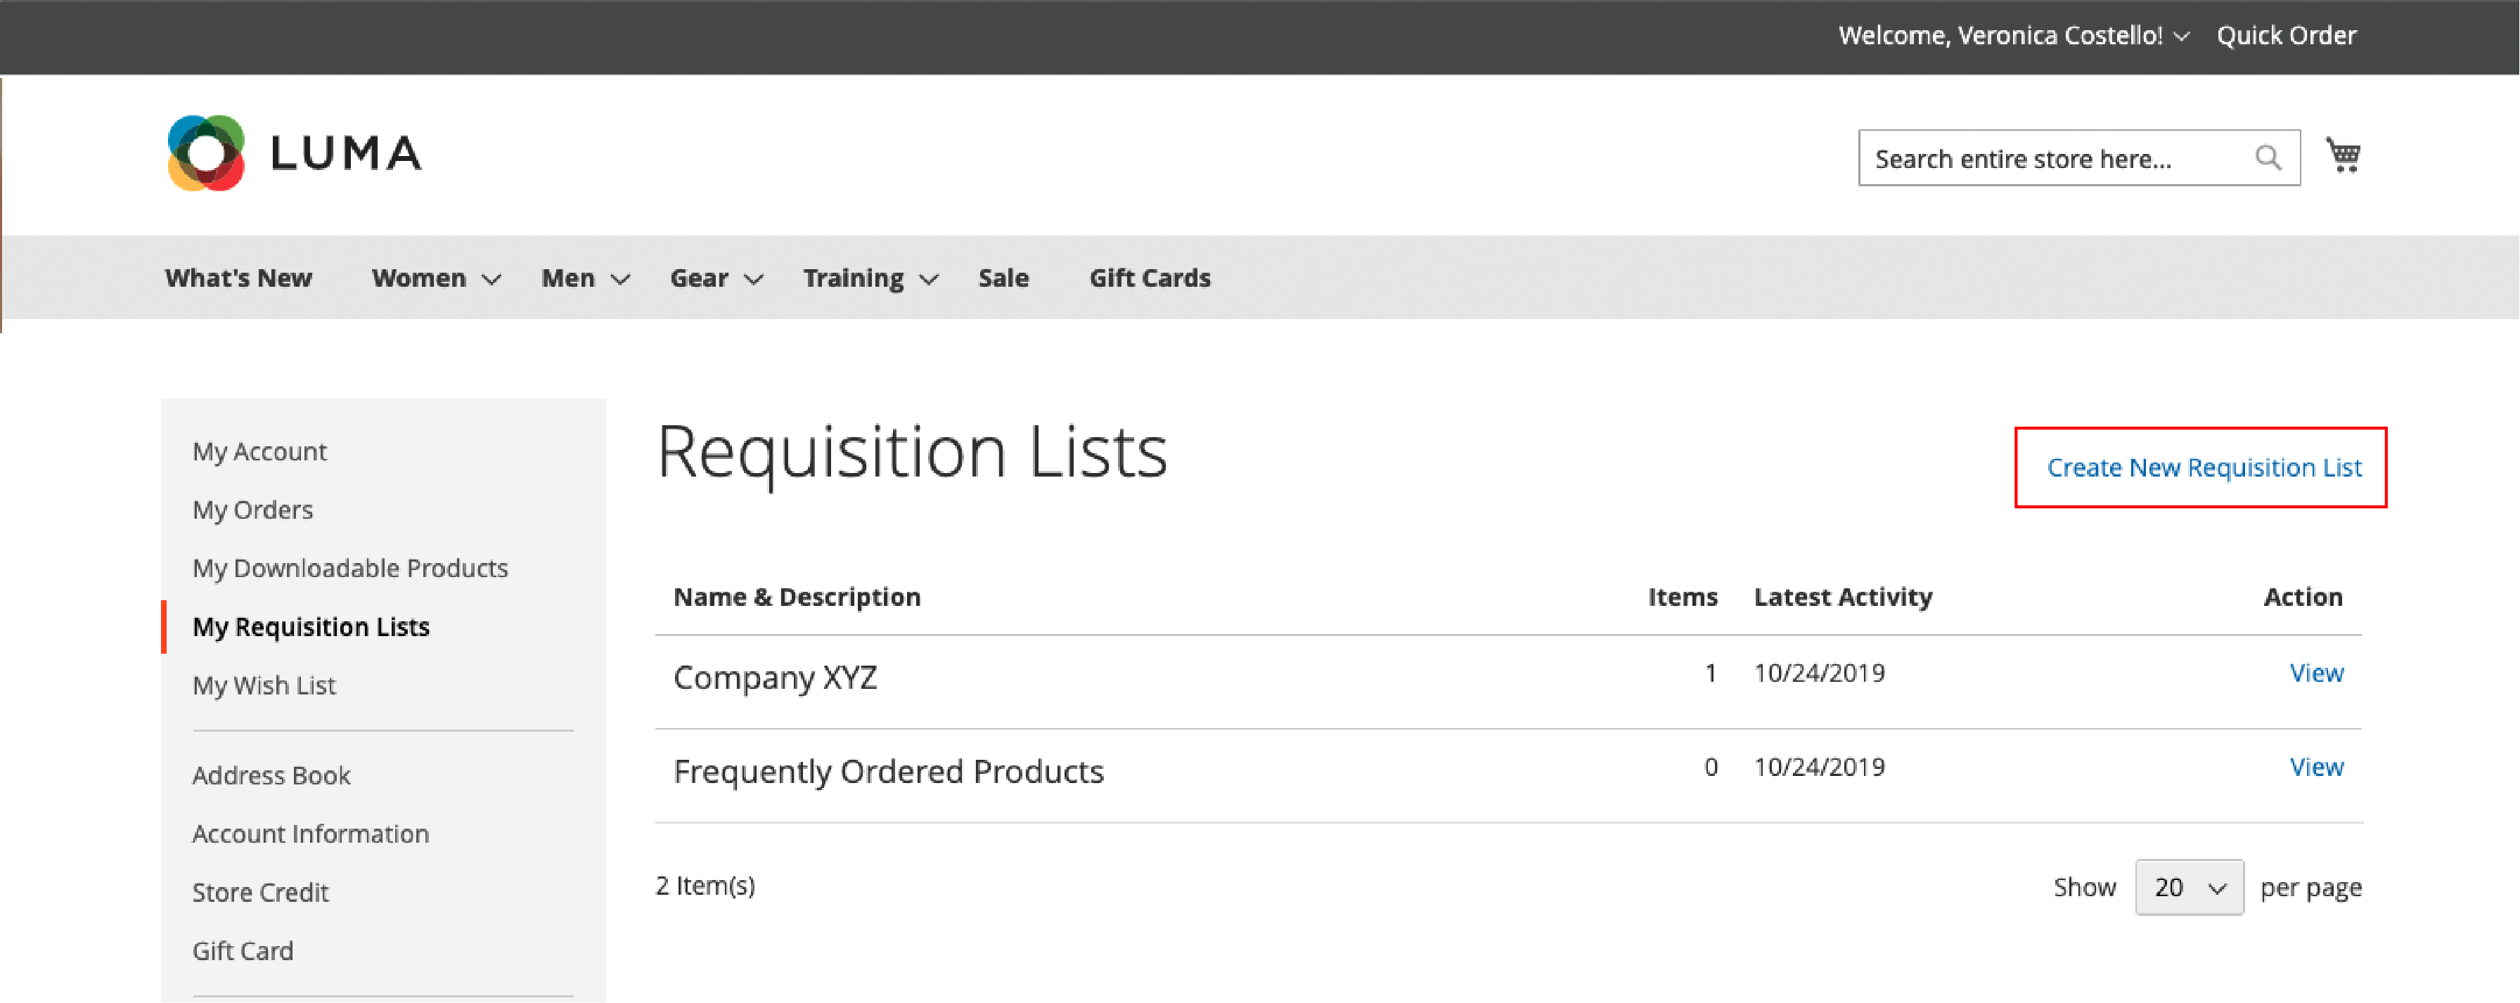Image resolution: width=2520 pixels, height=1003 pixels.
Task: Open My Wish List in sidebar
Action: click(264, 686)
